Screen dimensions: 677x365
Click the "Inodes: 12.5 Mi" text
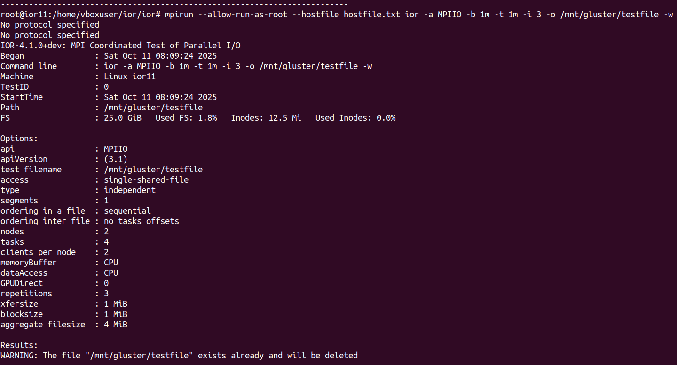pyautogui.click(x=266, y=118)
